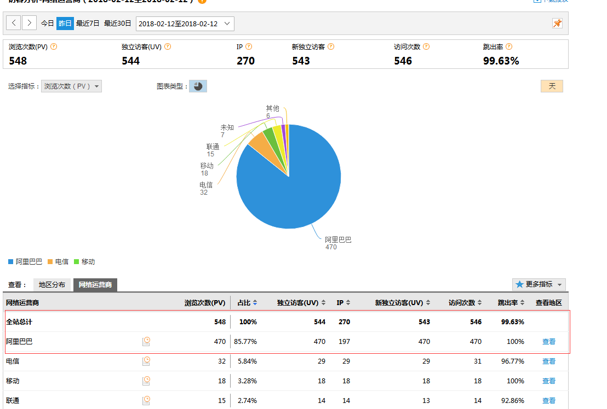Toggle the 移动 series in the chart legend
This screenshot has width=607, height=409.
click(84, 262)
